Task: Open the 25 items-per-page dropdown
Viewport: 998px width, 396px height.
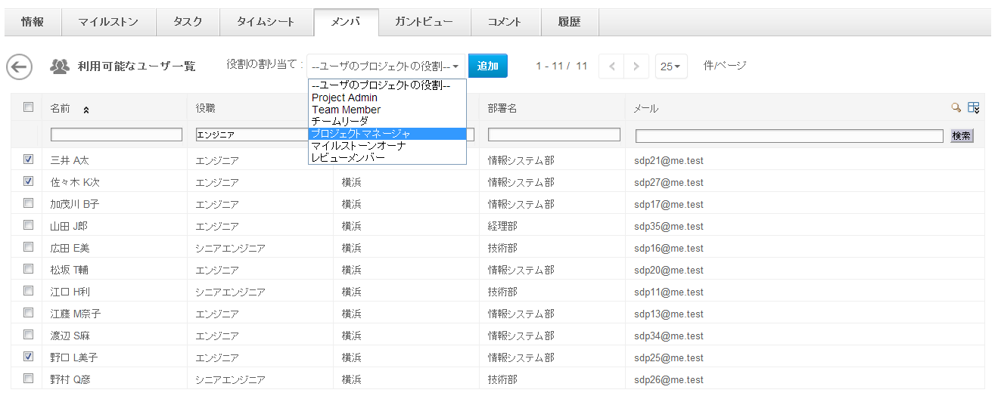Action: pyautogui.click(x=670, y=67)
